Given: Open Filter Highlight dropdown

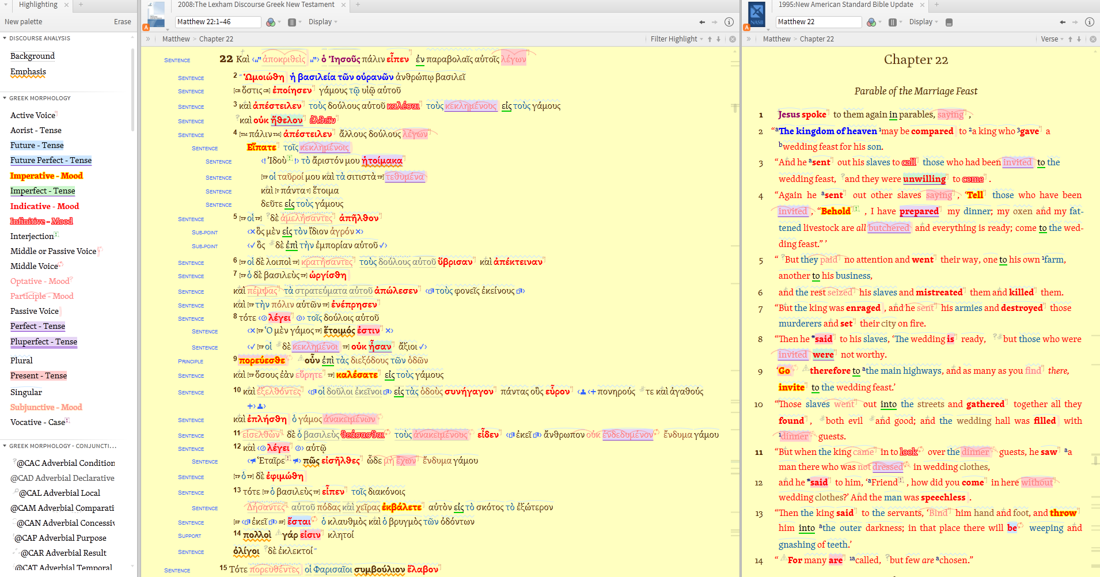Looking at the screenshot, I should point(677,39).
